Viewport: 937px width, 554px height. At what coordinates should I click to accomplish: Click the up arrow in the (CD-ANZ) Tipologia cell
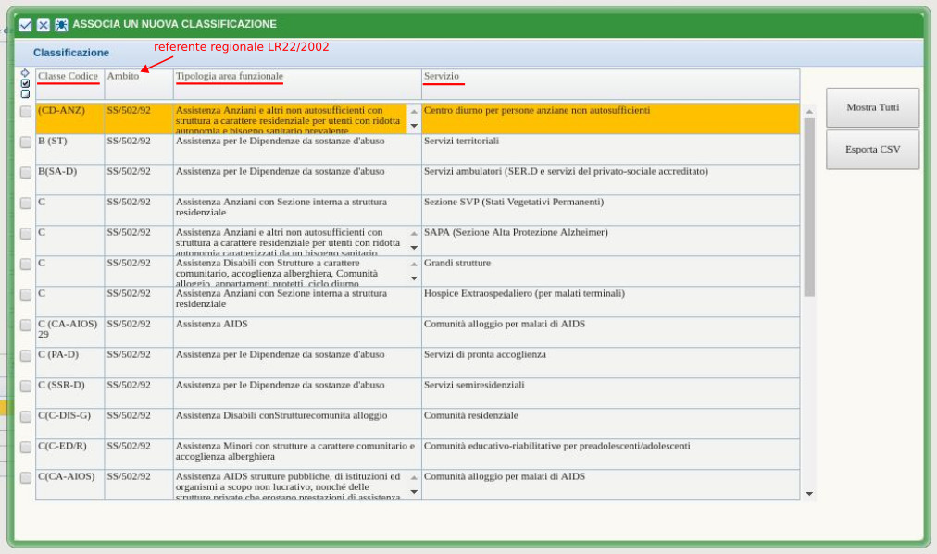tap(414, 112)
